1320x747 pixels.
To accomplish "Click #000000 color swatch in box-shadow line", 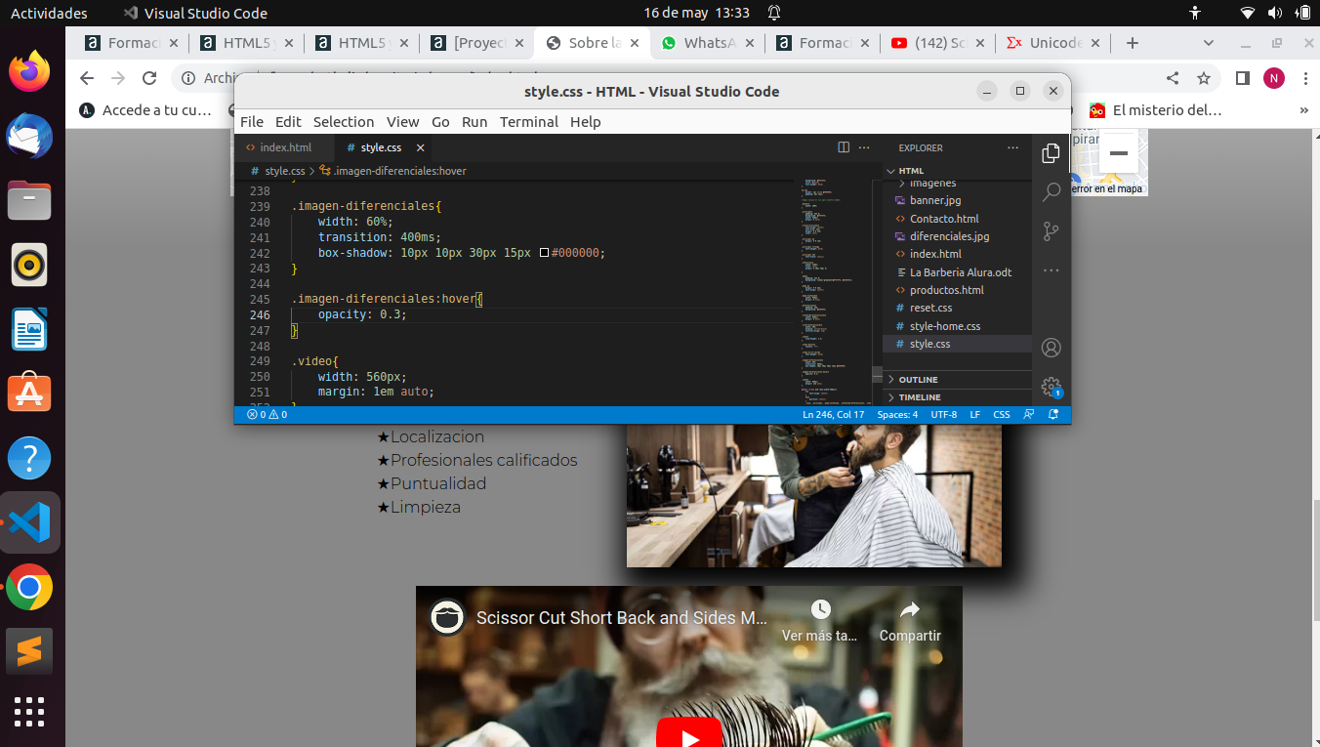I will click(544, 253).
